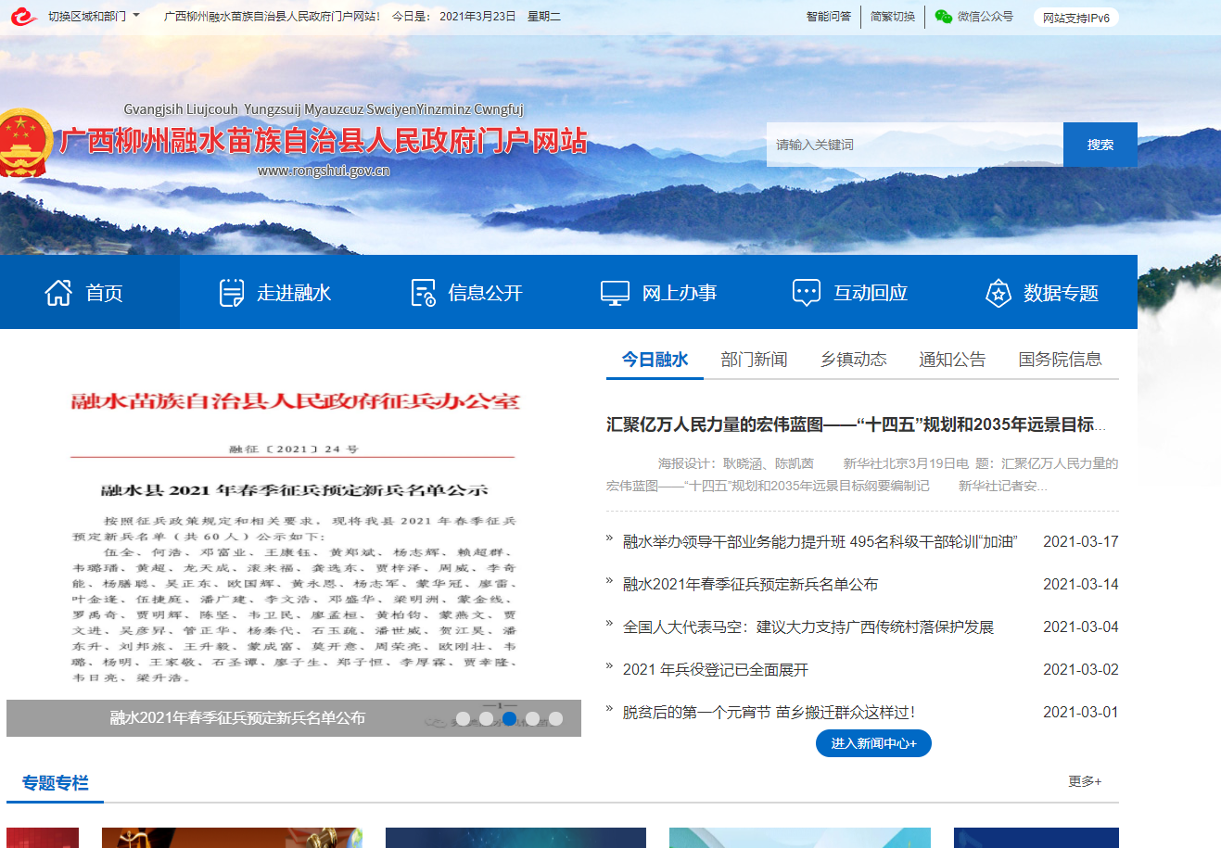Switch to the 部门新闻 tab
The image size is (1221, 848).
coord(754,360)
